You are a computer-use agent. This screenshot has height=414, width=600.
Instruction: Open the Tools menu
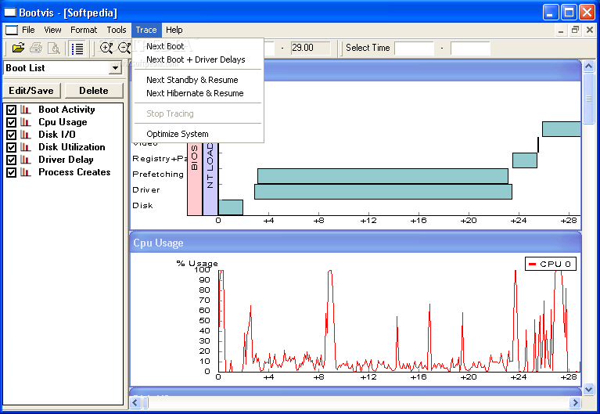click(117, 30)
